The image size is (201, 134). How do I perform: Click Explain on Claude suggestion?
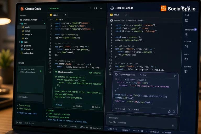(x=77, y=106)
